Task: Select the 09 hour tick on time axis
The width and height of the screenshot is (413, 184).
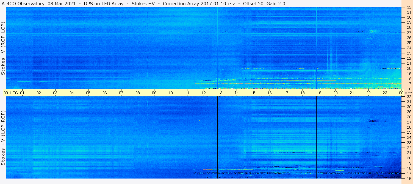Action: click(154, 93)
